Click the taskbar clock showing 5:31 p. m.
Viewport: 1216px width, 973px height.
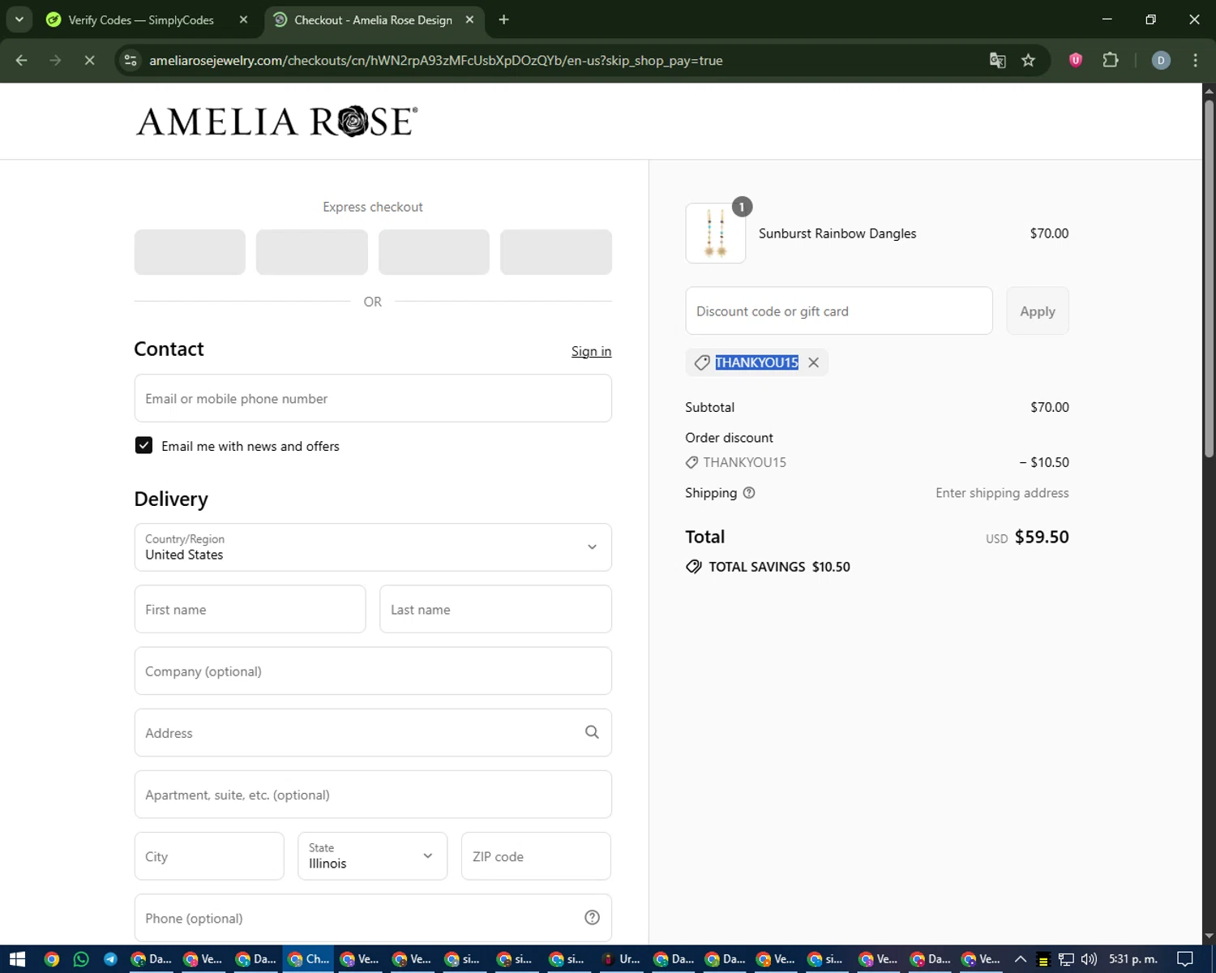(x=1133, y=959)
